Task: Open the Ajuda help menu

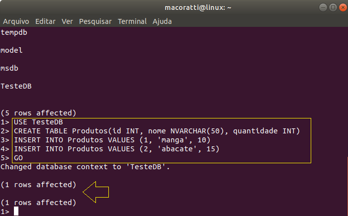Action: click(162, 21)
